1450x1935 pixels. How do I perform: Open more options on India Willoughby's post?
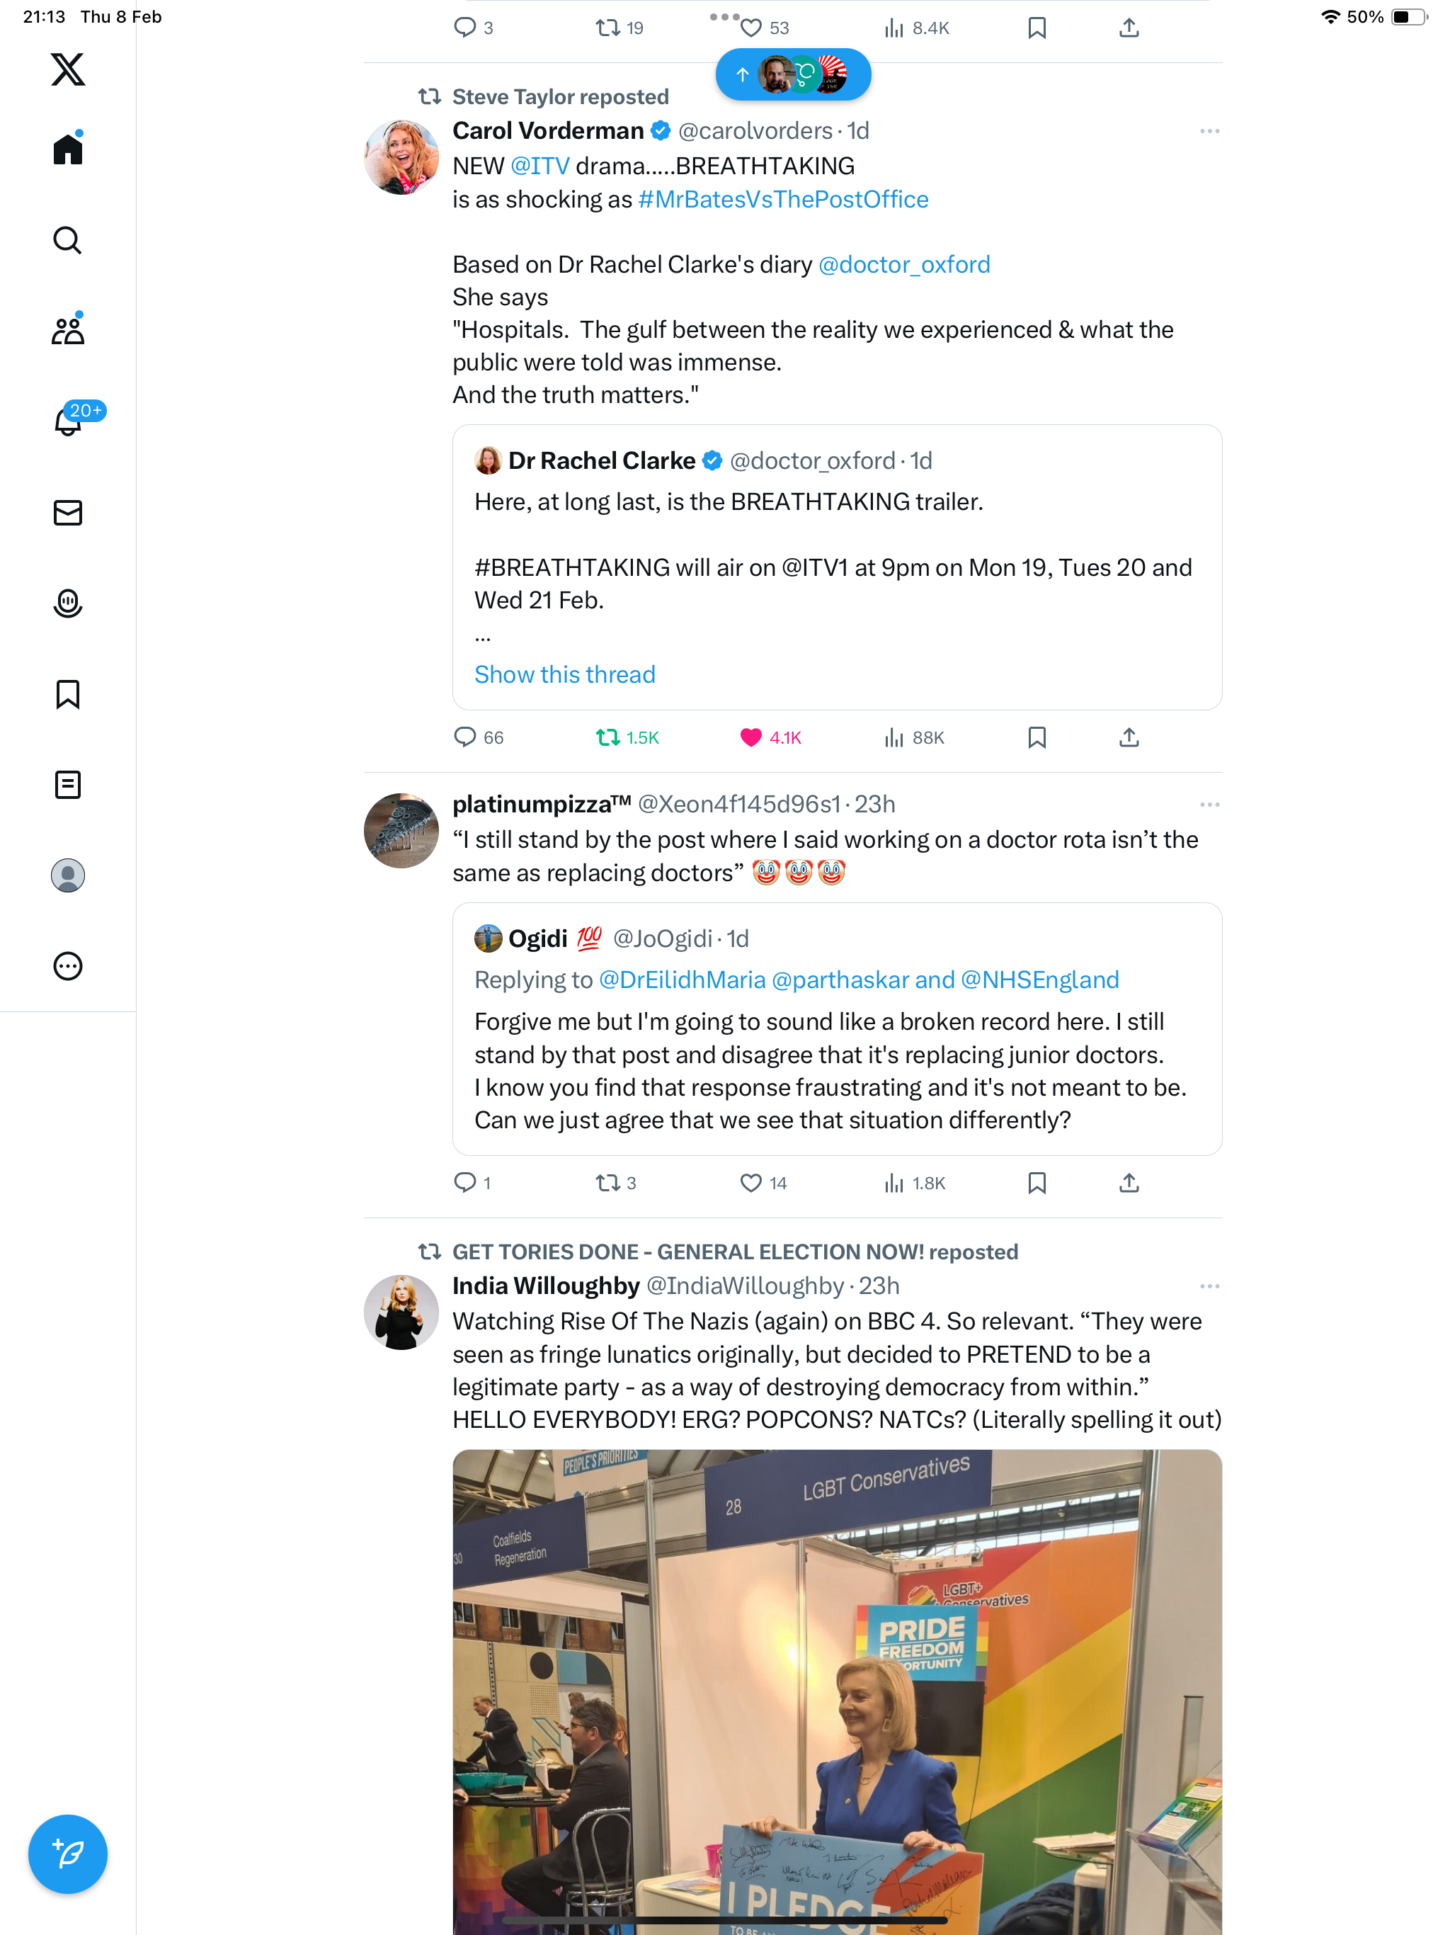[x=1209, y=1286]
